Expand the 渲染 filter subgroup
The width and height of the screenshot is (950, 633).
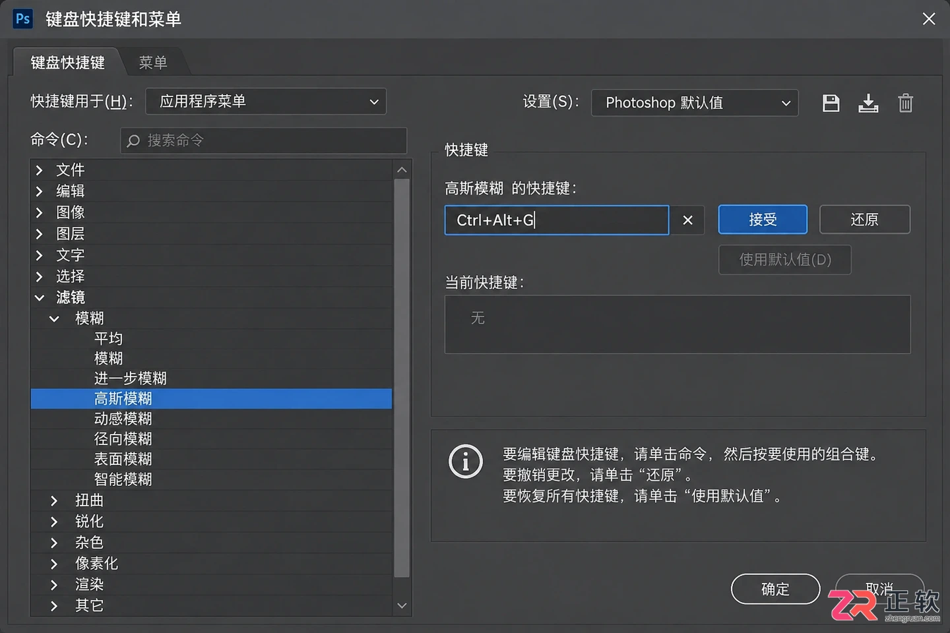(x=54, y=585)
